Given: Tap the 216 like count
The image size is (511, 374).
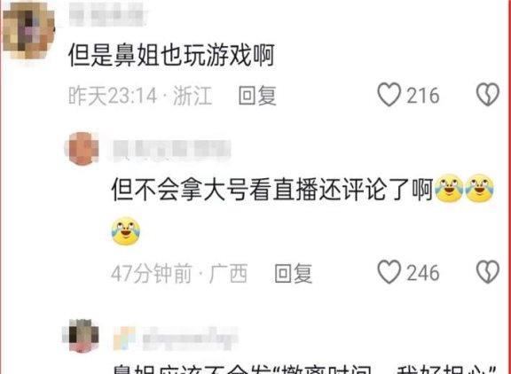Looking at the screenshot, I should (x=423, y=96).
